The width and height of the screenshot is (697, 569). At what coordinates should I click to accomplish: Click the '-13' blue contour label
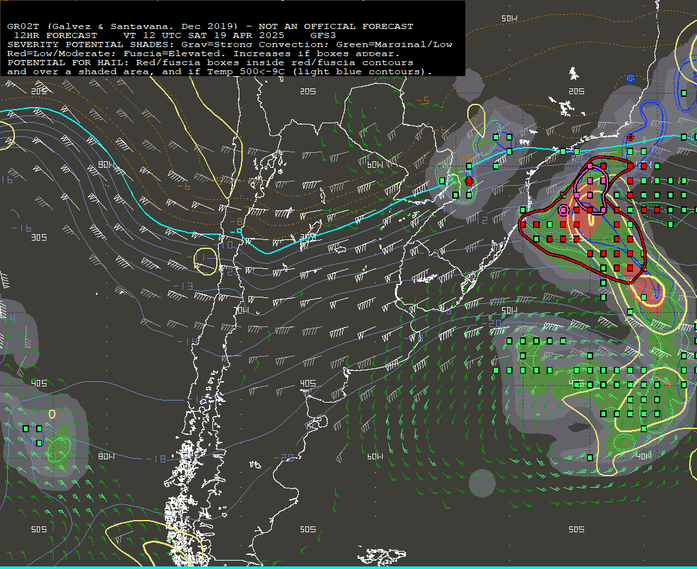pos(183,286)
